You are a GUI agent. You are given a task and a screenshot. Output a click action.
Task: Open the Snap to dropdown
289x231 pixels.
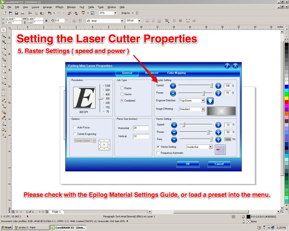(x=133, y=13)
